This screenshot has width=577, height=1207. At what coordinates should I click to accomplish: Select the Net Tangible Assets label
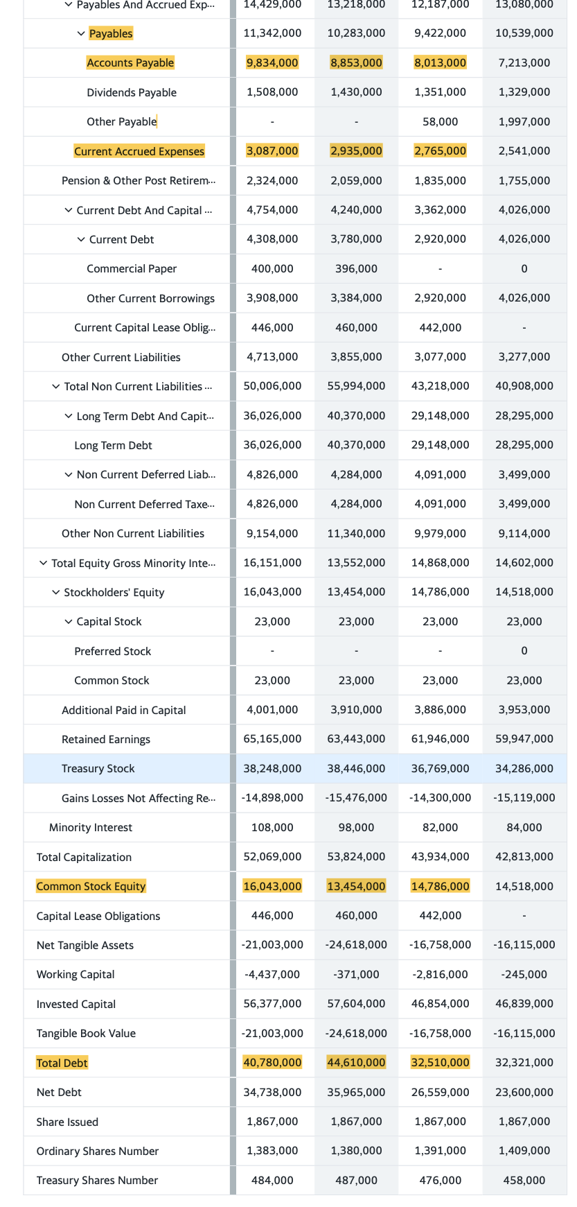click(x=85, y=945)
